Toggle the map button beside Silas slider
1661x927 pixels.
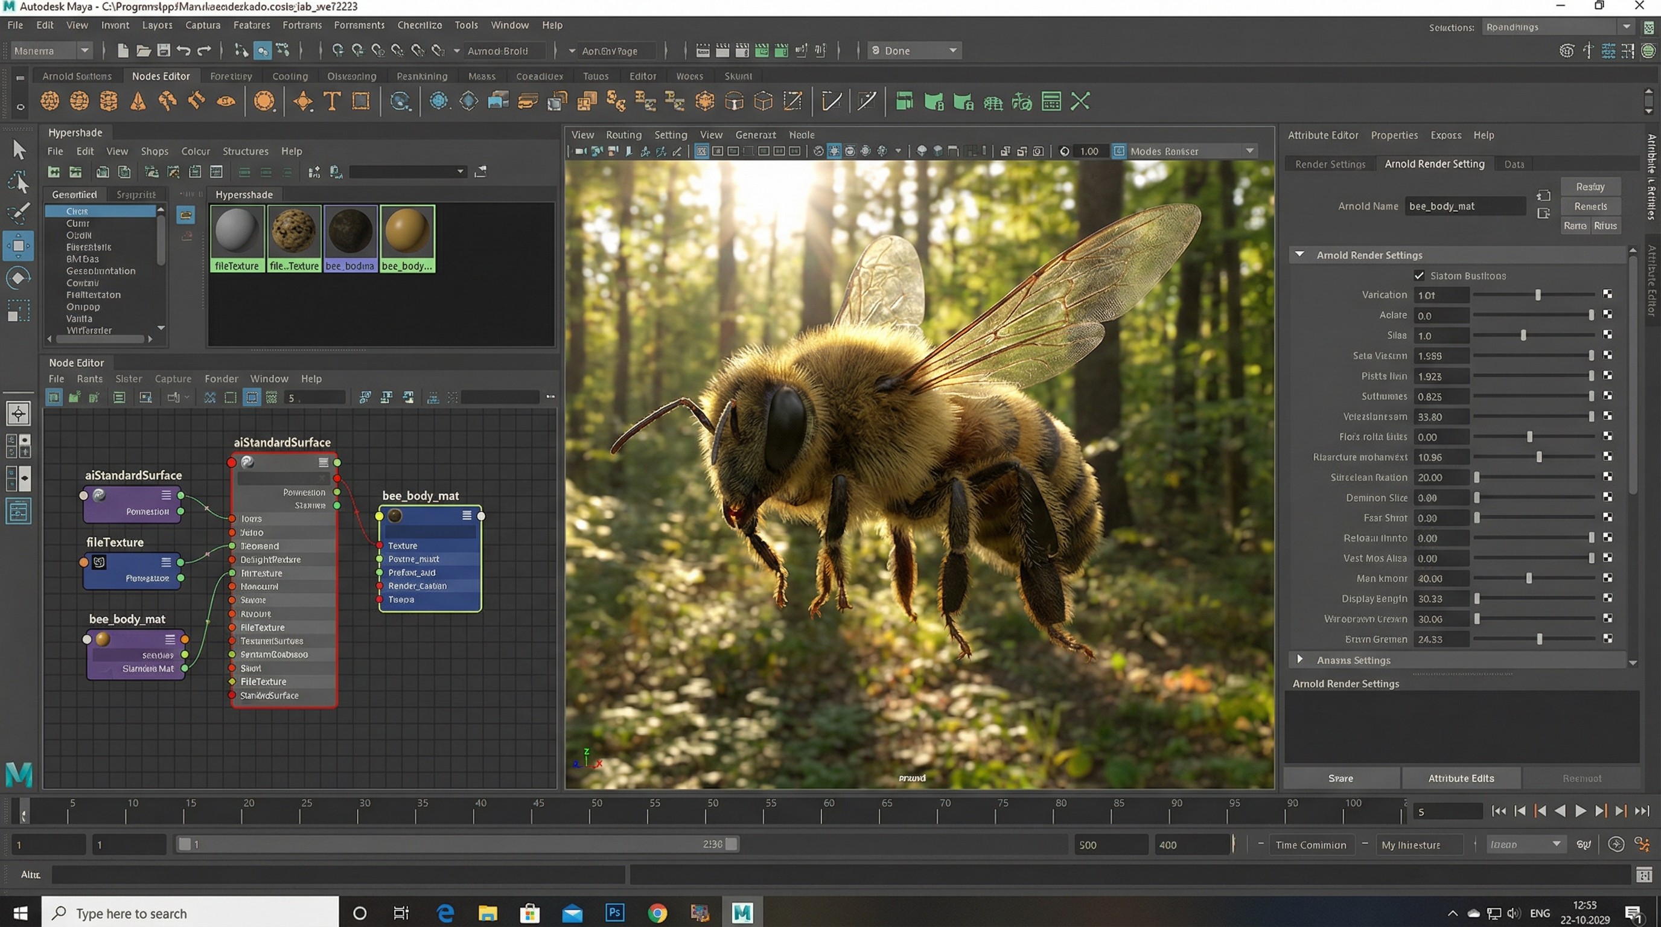point(1607,334)
